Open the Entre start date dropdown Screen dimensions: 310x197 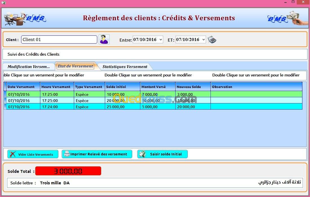pos(161,40)
